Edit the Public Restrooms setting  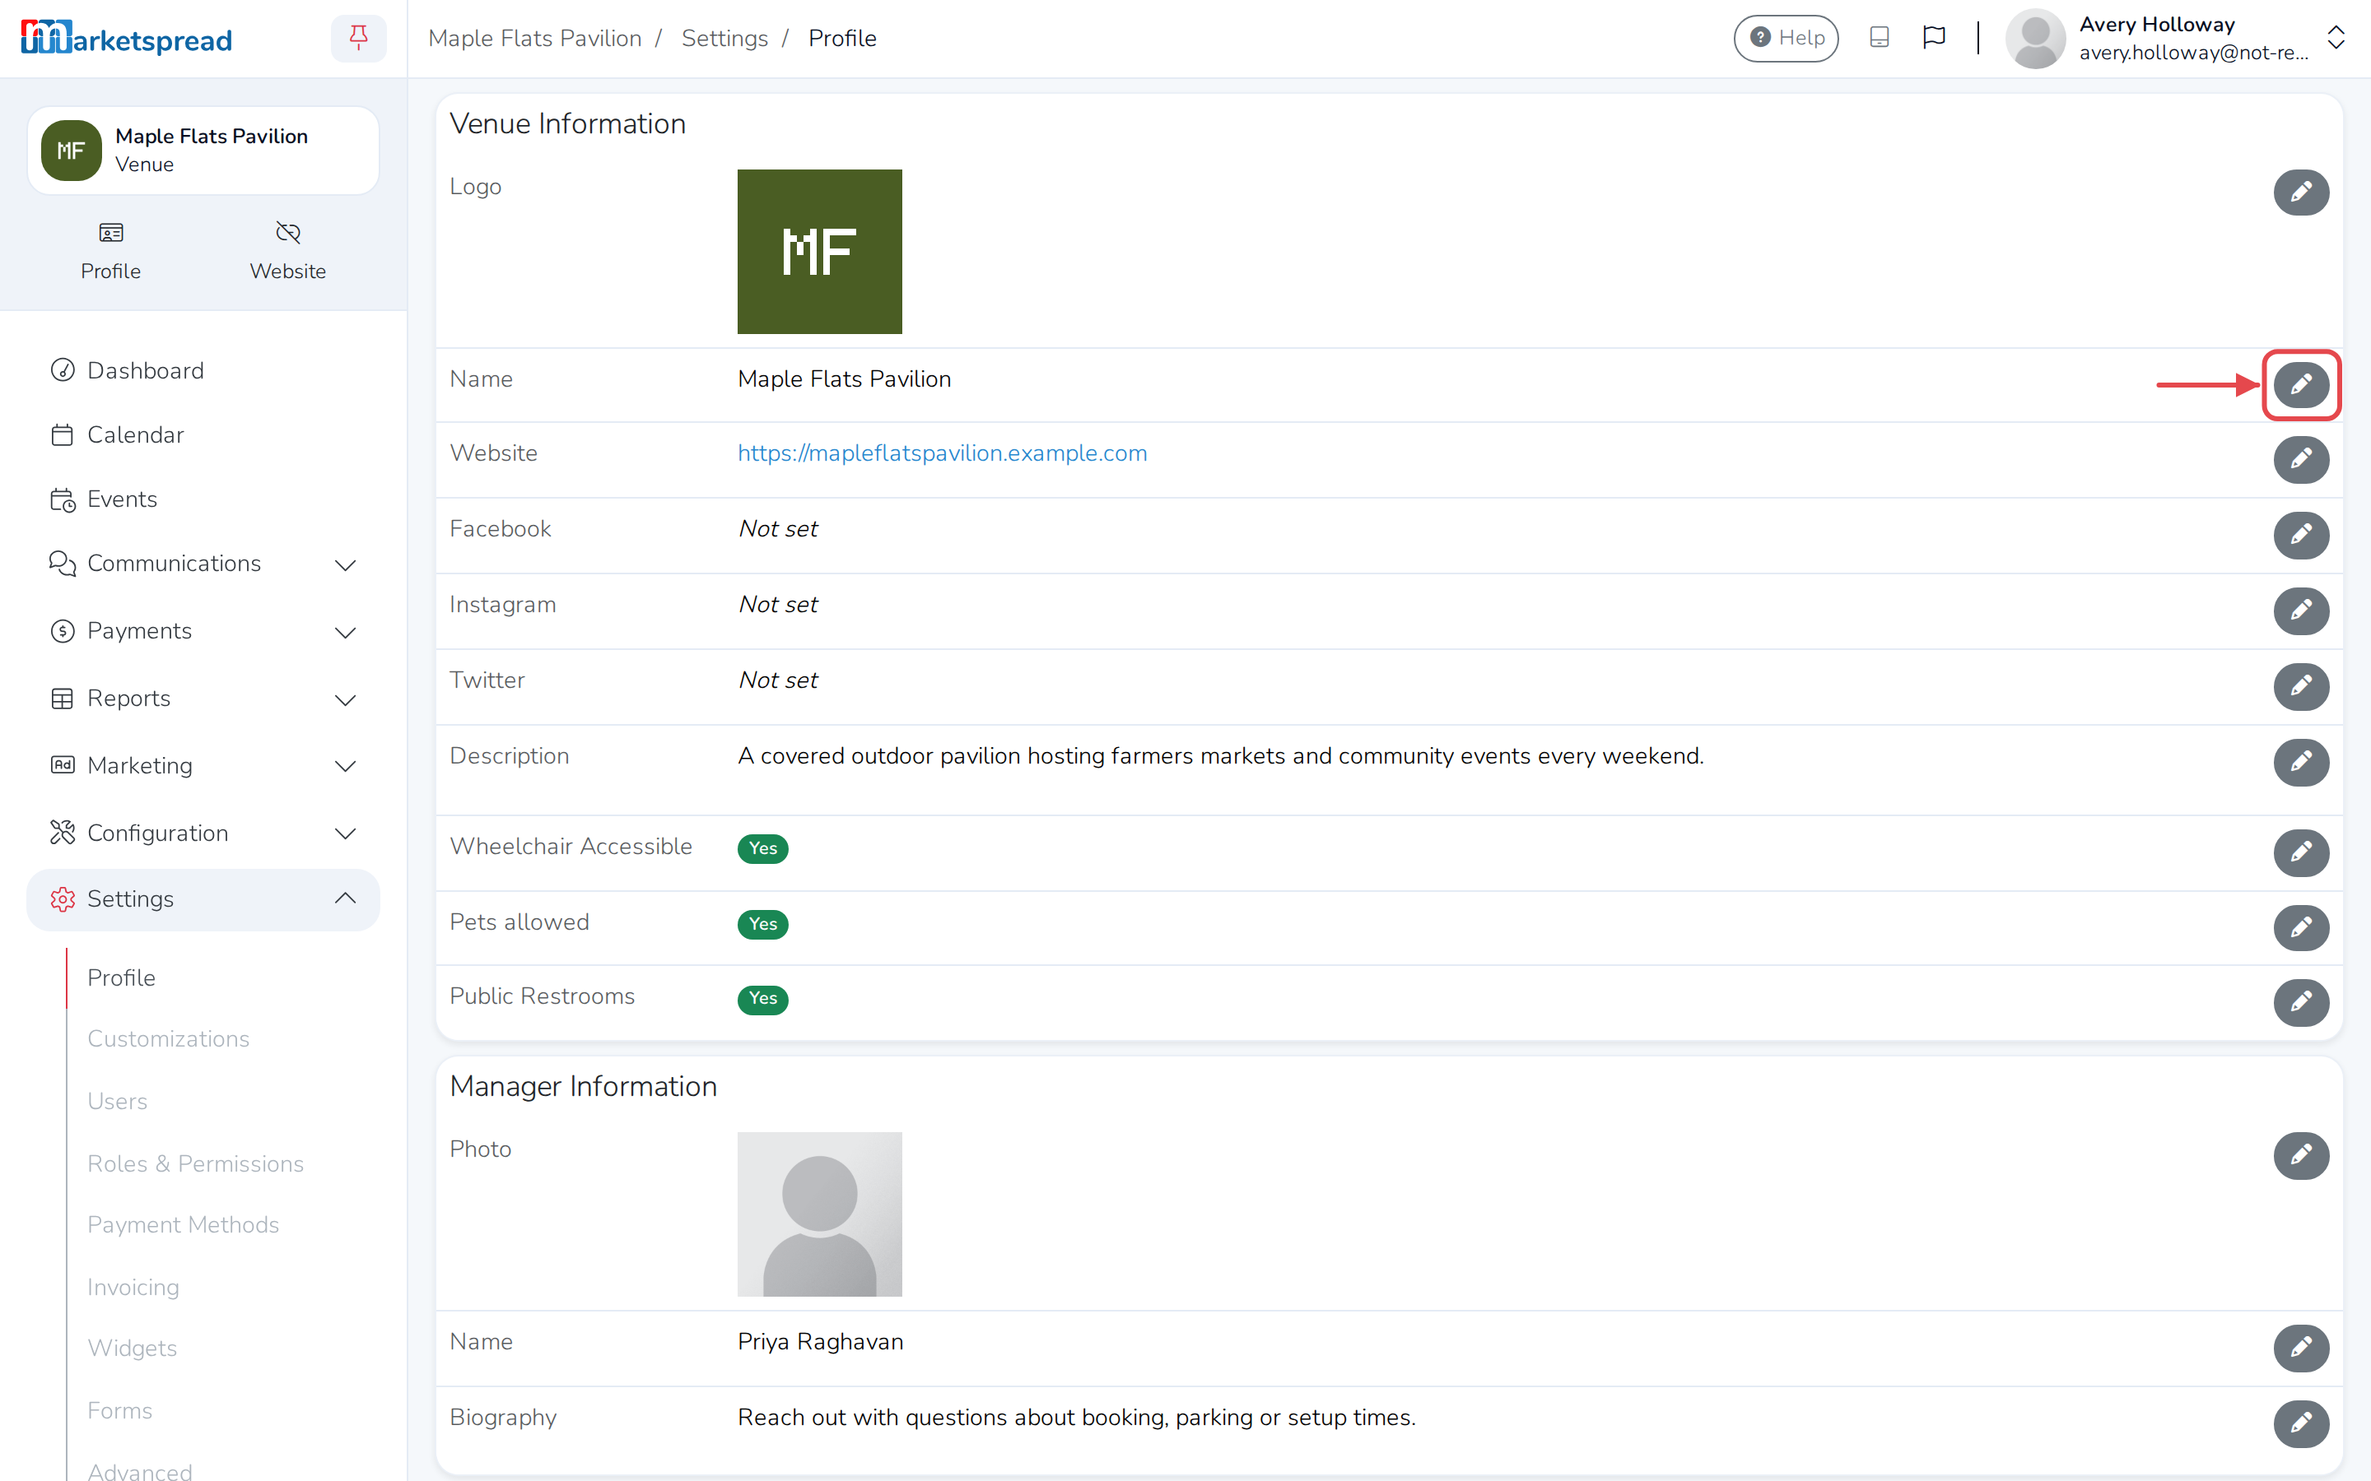pyautogui.click(x=2300, y=1002)
